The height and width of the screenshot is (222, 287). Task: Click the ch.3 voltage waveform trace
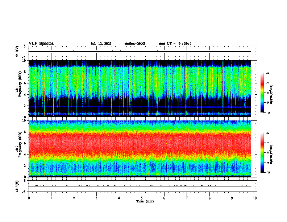tap(140, 186)
